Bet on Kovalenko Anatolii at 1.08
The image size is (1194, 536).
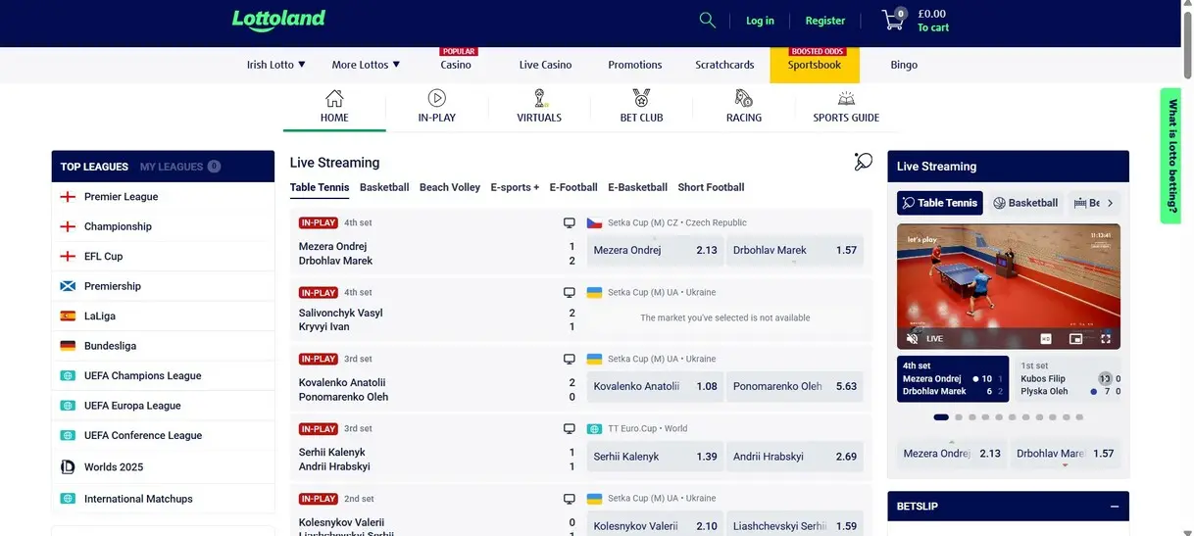pos(655,386)
